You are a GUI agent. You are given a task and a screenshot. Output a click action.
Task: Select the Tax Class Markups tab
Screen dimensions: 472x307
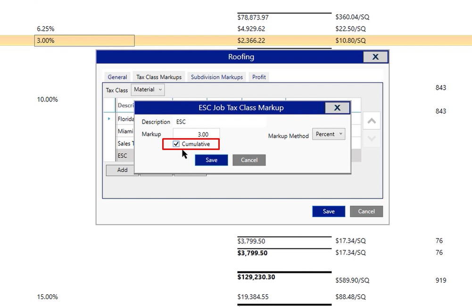point(159,77)
